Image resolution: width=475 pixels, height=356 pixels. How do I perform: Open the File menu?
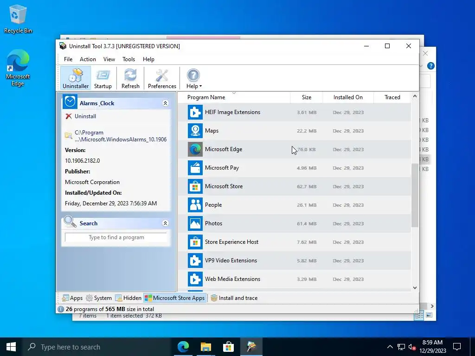(68, 59)
